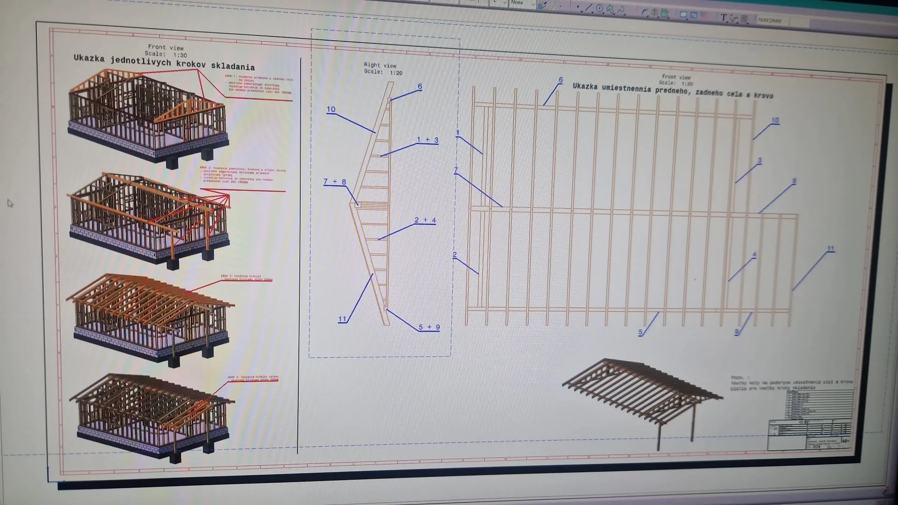The width and height of the screenshot is (898, 505).
Task: Select the red 'KROK 1' note text
Action: point(259,84)
